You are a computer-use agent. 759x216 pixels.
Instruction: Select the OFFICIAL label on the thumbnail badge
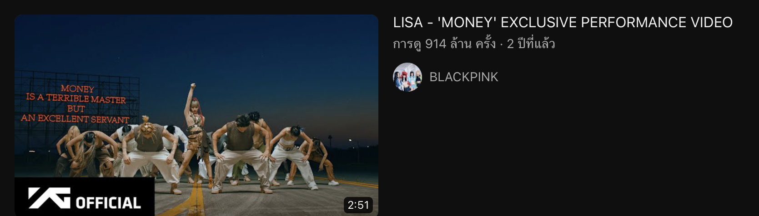tap(108, 202)
